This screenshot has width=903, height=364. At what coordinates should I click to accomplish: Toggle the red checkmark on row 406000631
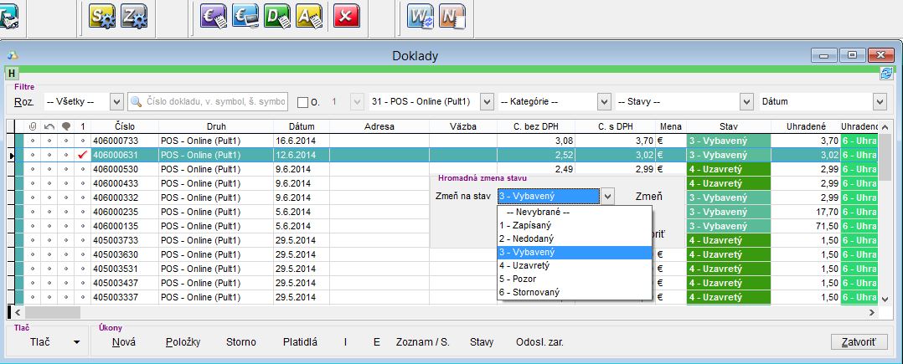click(82, 155)
